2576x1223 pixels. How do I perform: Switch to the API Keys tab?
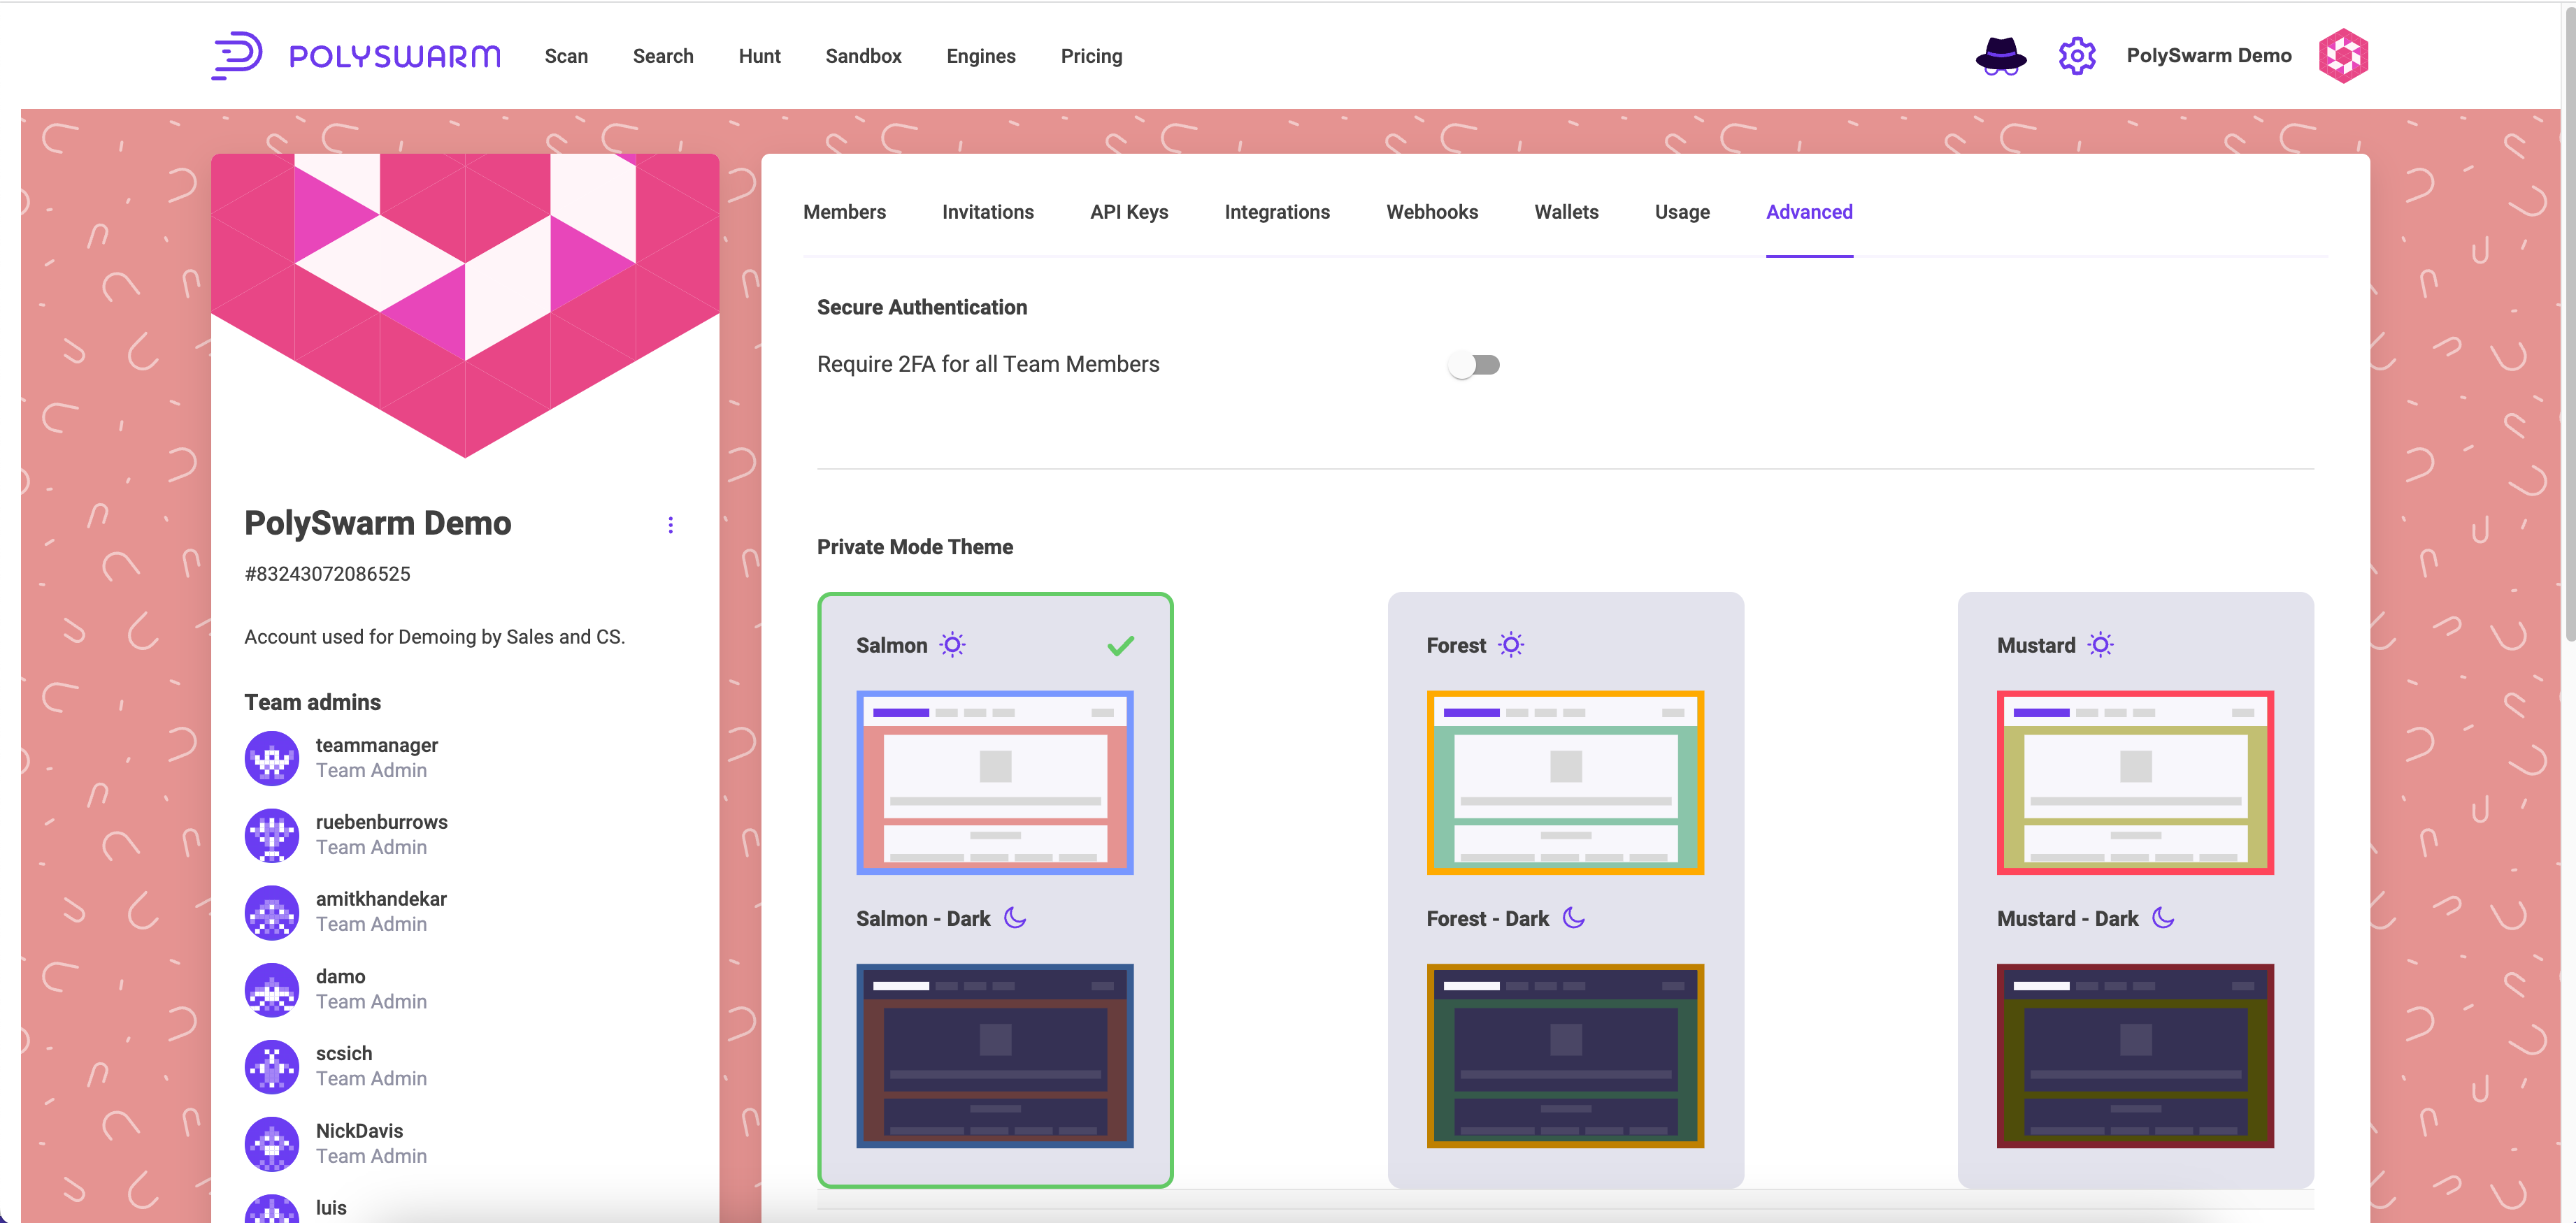(x=1128, y=212)
